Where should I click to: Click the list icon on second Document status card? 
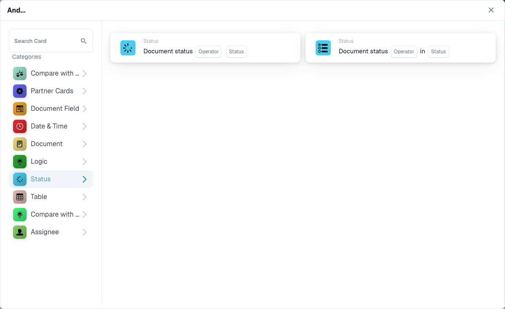tap(323, 48)
